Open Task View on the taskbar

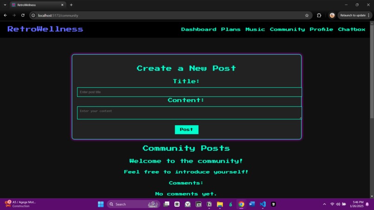tap(166, 204)
